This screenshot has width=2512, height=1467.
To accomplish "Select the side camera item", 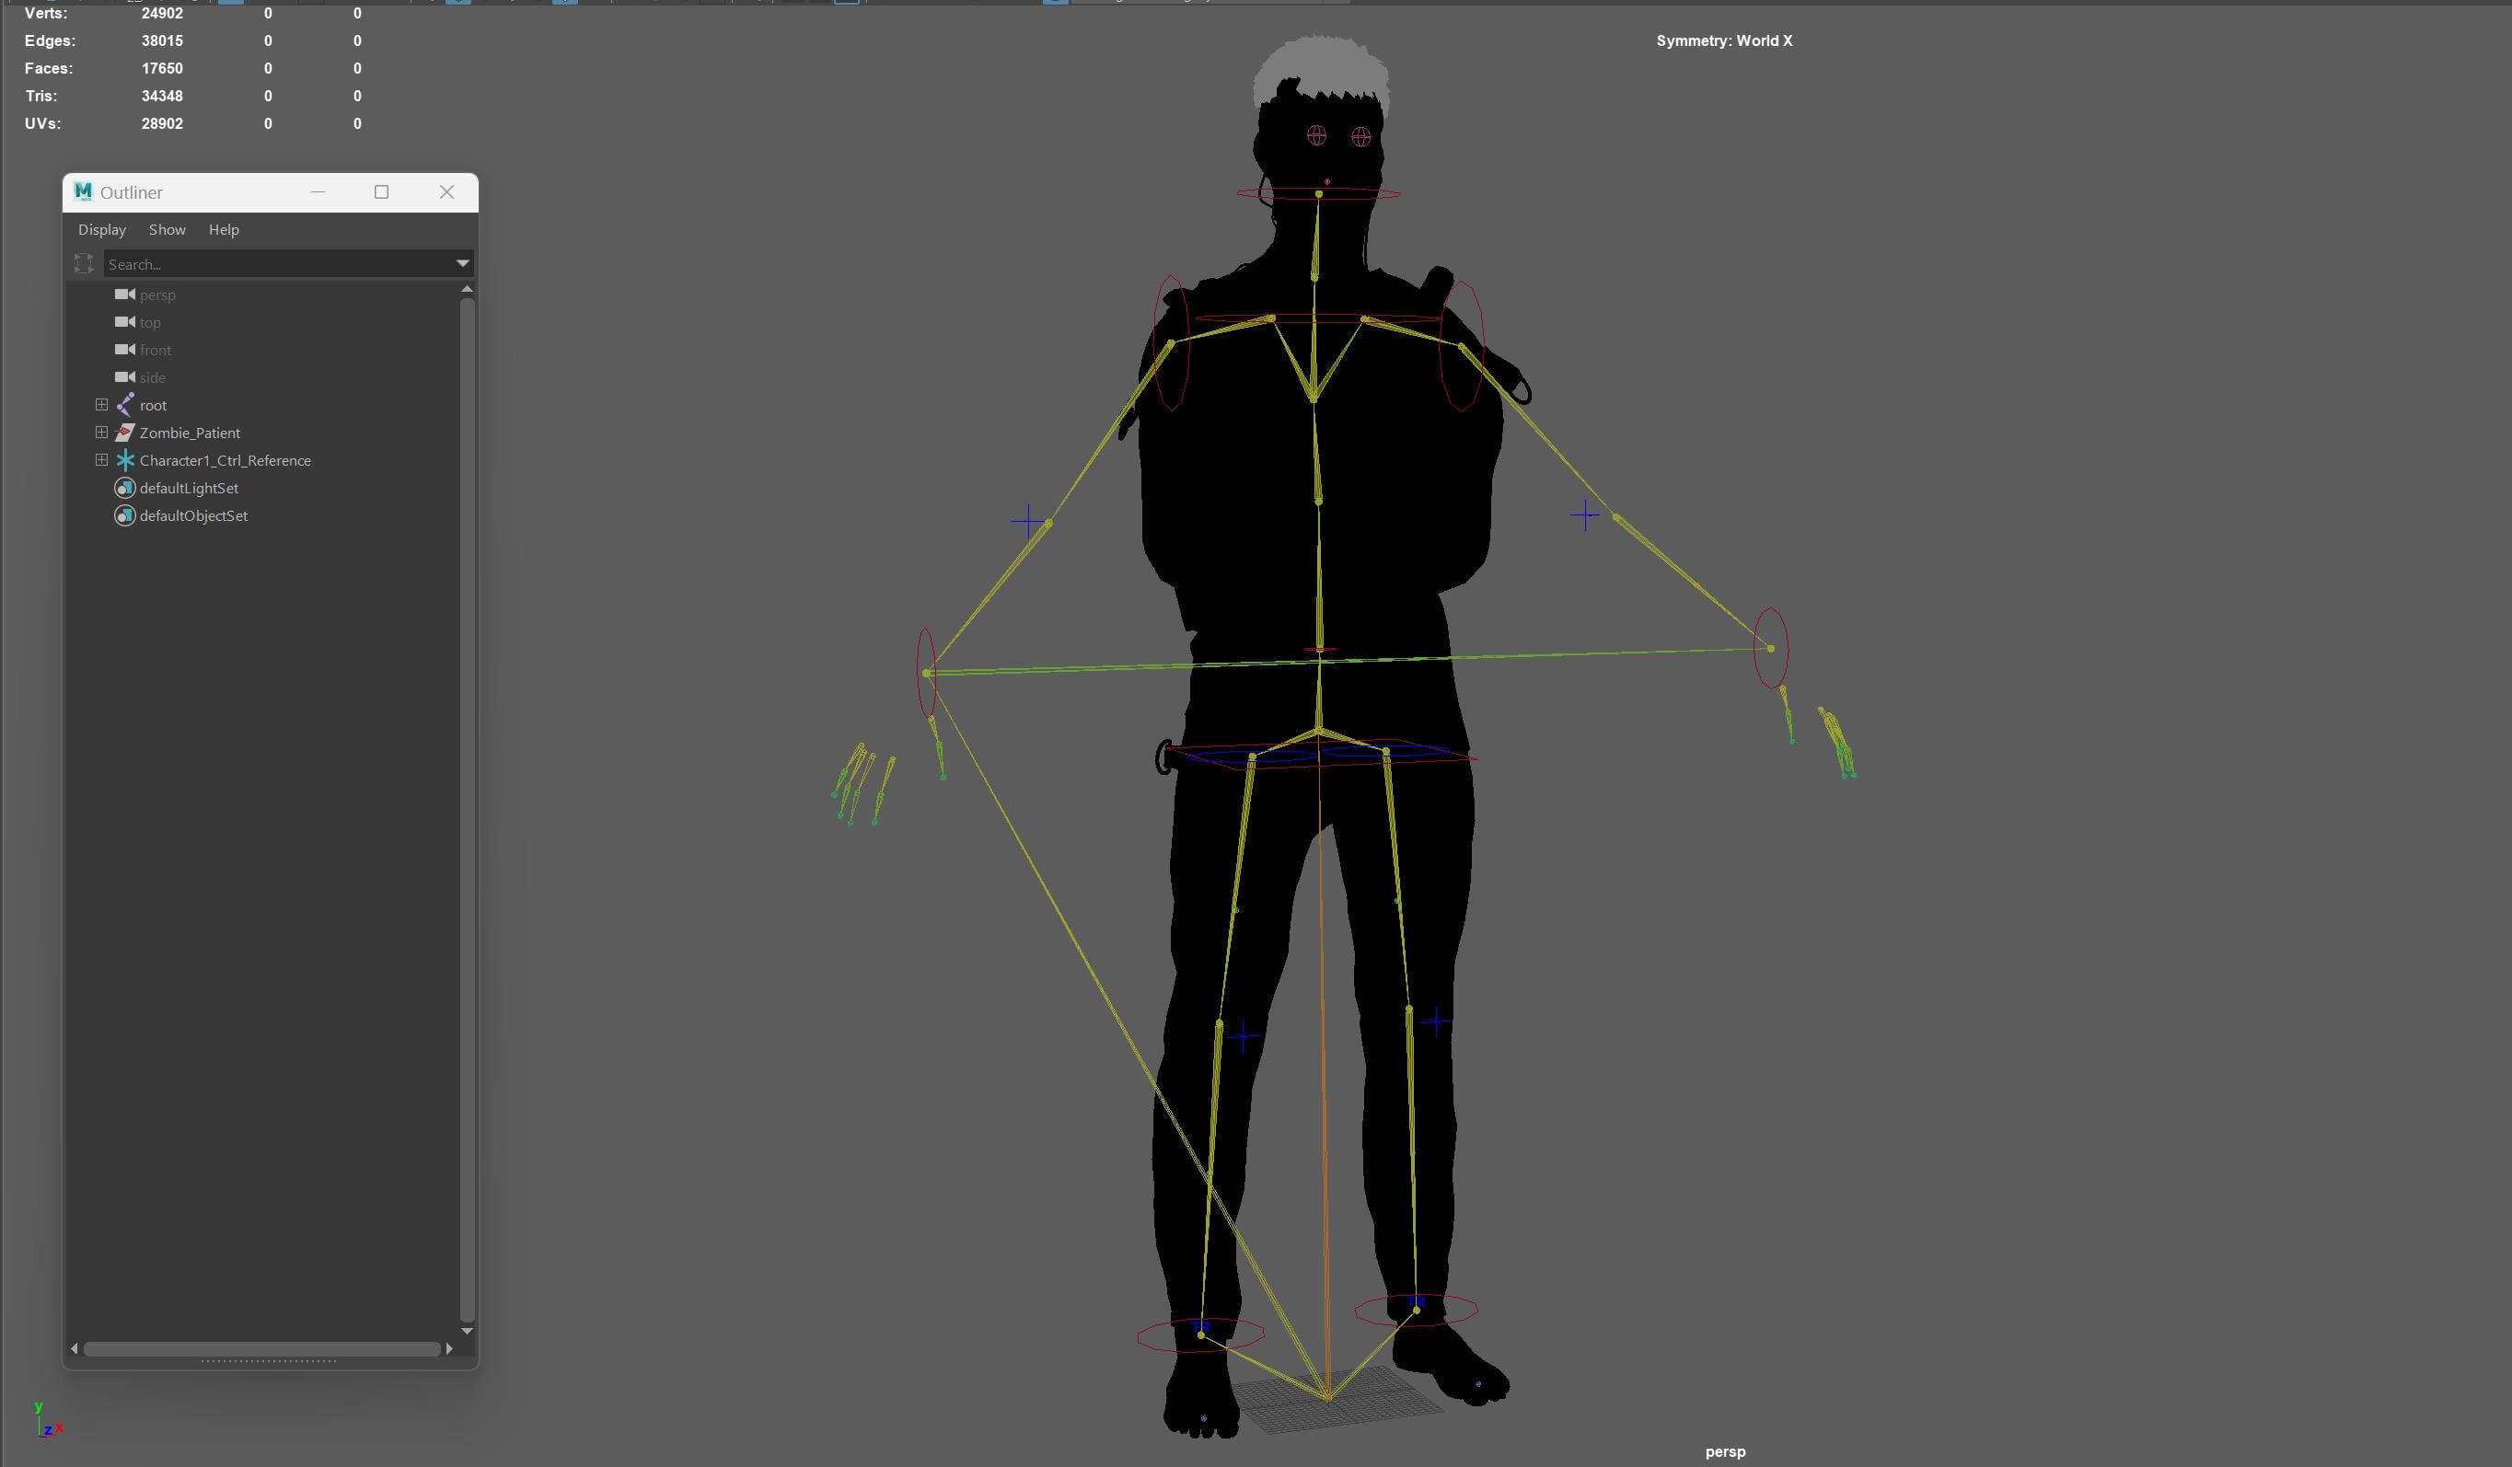I will pyautogui.click(x=153, y=377).
